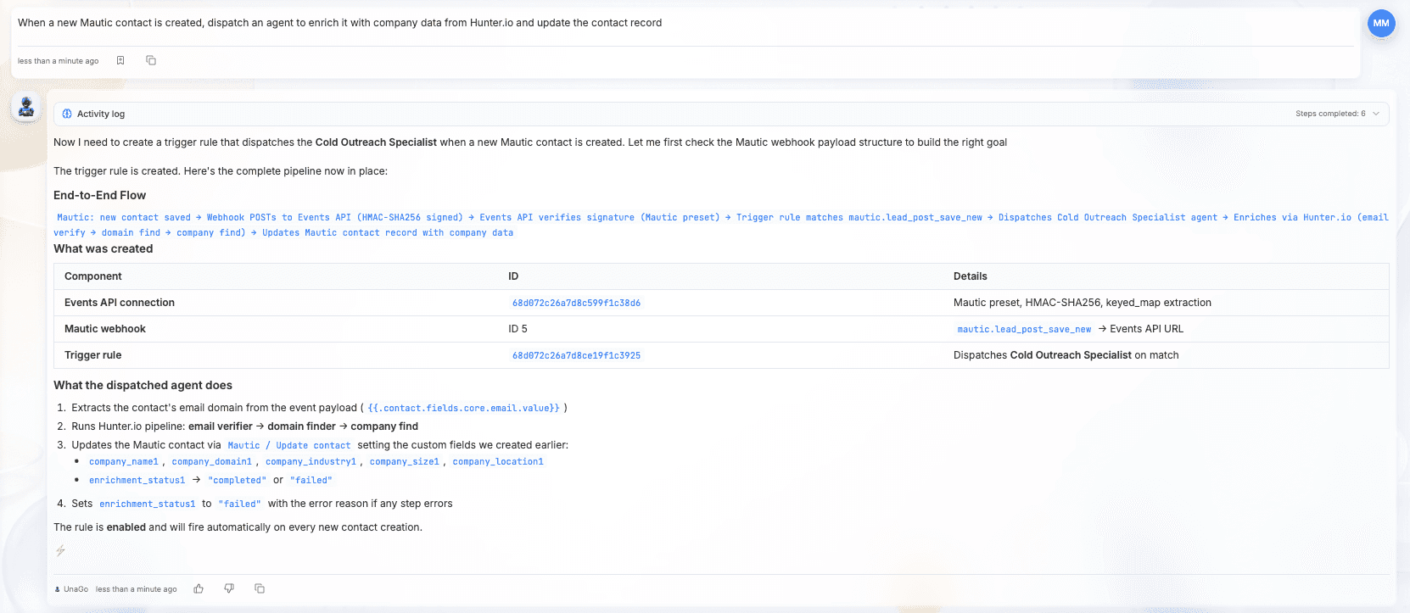Image resolution: width=1410 pixels, height=613 pixels.
Task: Click company_domain1 field code
Action: point(211,462)
